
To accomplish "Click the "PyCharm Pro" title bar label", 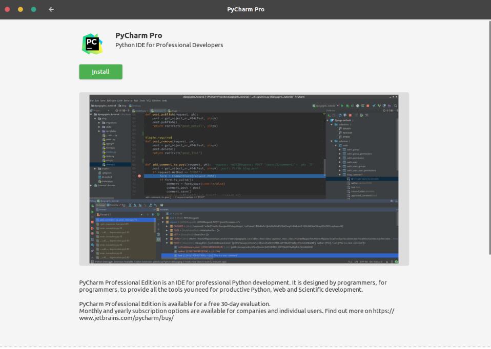I will point(245,9).
